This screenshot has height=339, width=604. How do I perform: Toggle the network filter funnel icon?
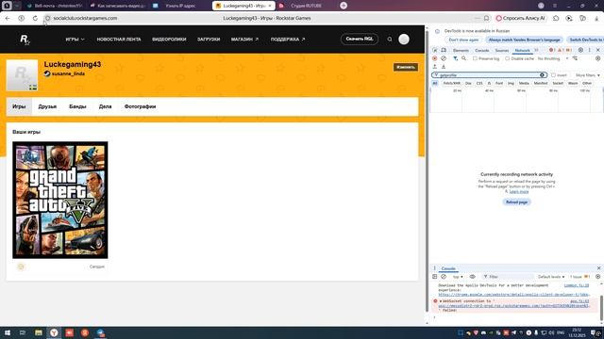click(x=455, y=58)
